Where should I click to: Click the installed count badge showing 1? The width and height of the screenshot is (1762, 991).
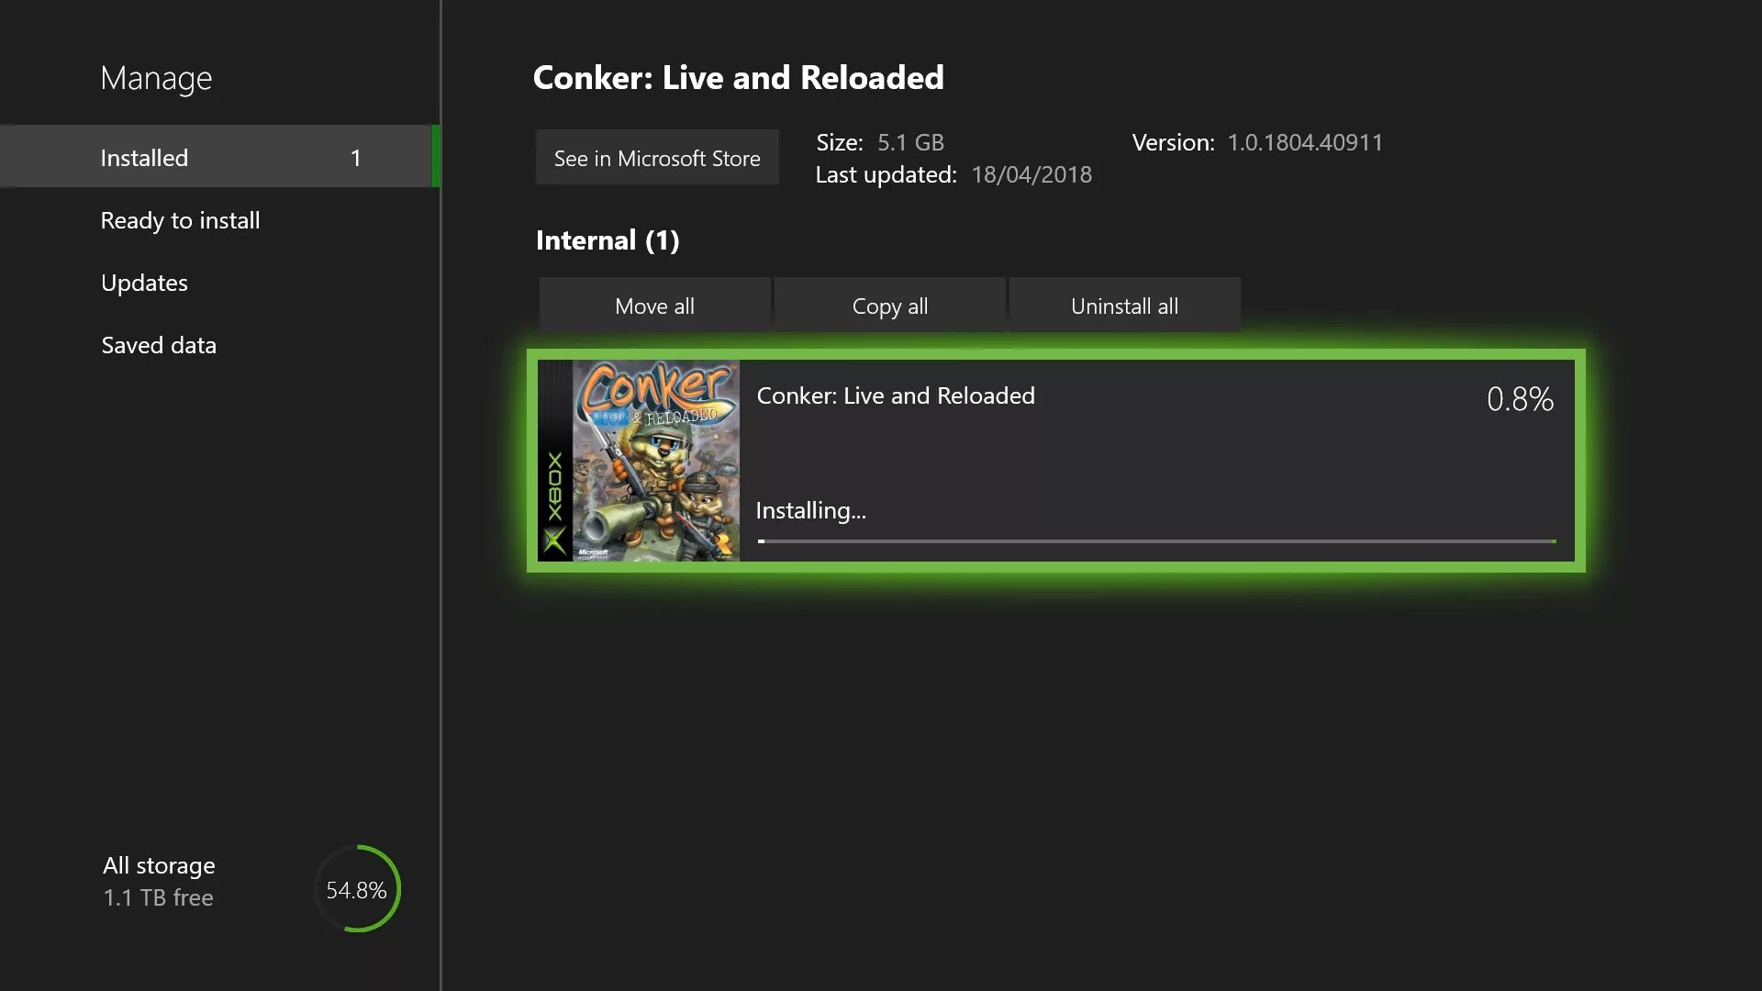[355, 158]
